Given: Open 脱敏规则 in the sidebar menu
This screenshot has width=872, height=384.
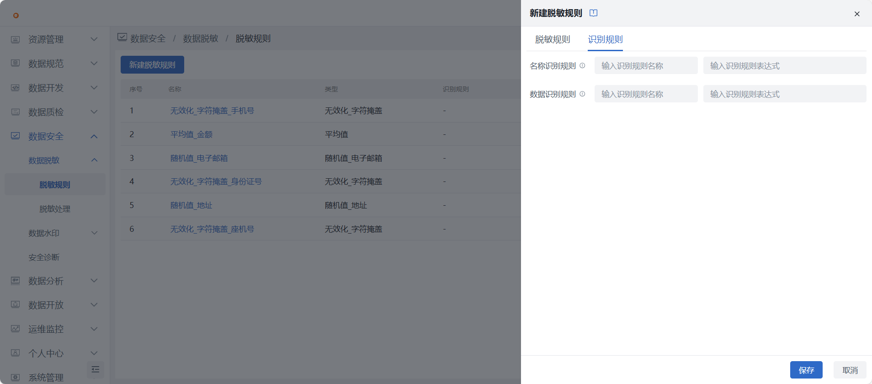Looking at the screenshot, I should tap(55, 185).
